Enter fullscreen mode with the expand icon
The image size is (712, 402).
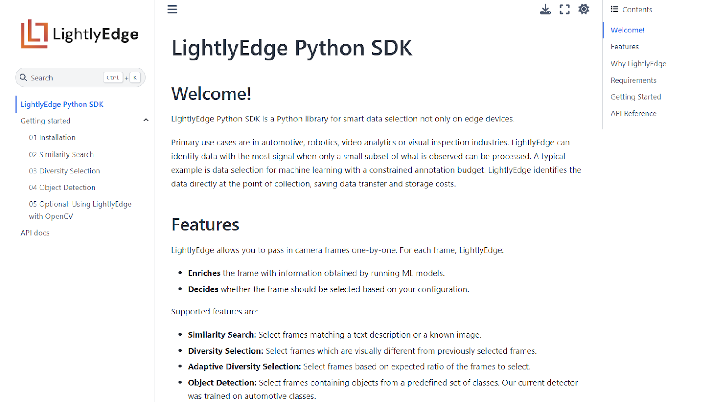point(565,9)
